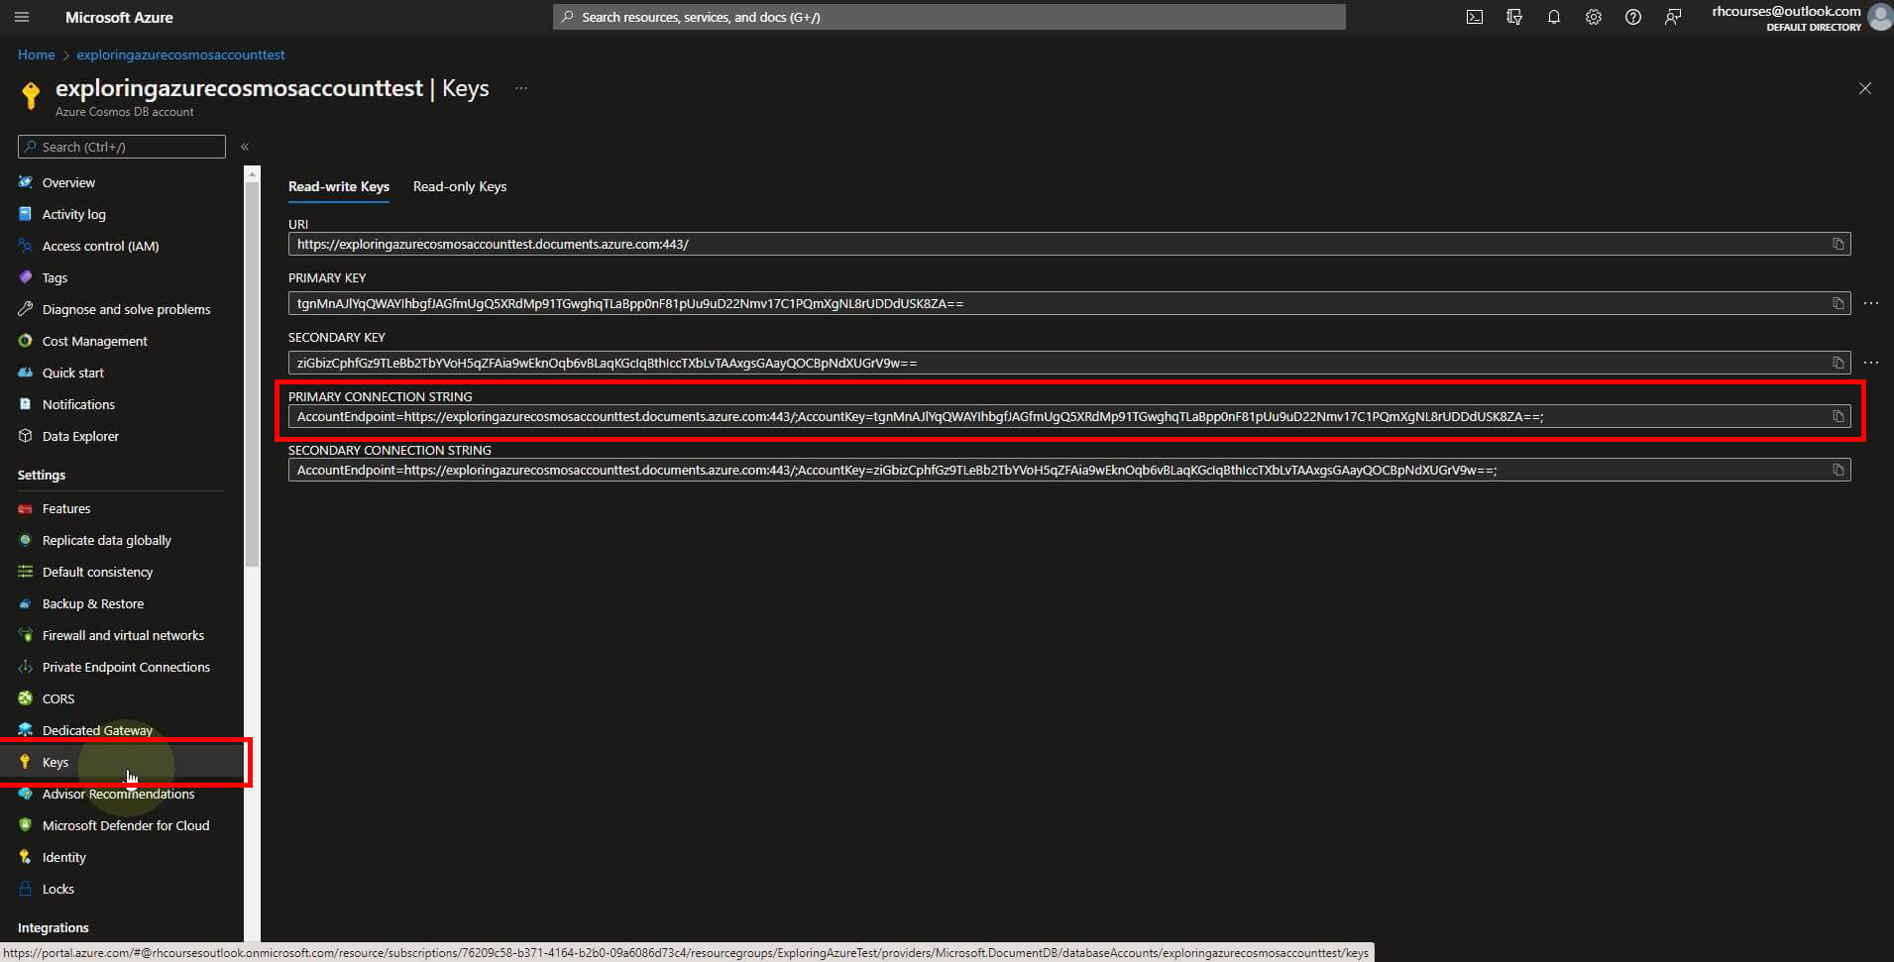Click the Quick start cloud icon
This screenshot has height=962, width=1894.
point(25,373)
